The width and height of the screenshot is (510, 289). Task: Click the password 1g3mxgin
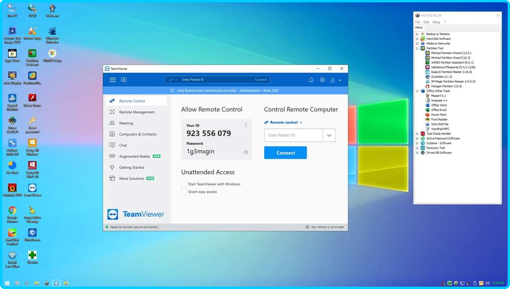pos(200,152)
